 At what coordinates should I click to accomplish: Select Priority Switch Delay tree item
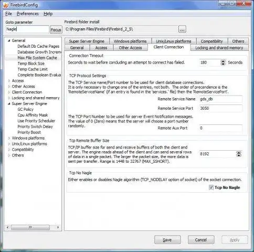tap(35, 127)
